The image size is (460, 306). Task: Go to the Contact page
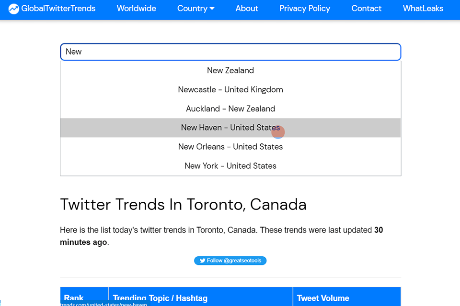pos(367,9)
